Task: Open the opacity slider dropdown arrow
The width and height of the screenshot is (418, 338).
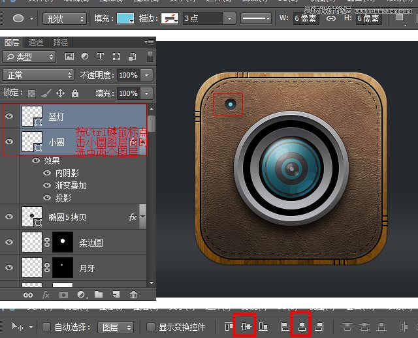Action: tap(146, 75)
